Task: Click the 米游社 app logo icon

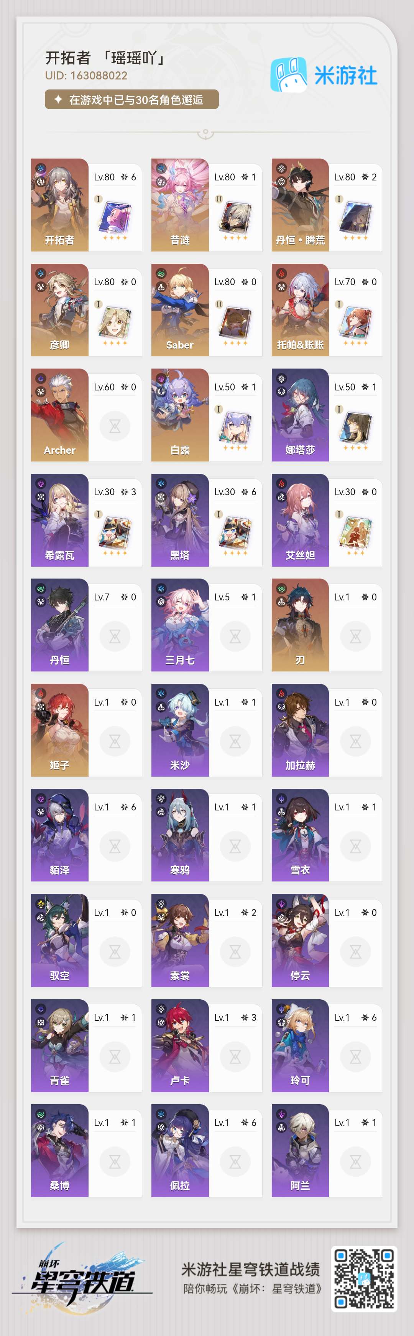Action: (x=289, y=75)
